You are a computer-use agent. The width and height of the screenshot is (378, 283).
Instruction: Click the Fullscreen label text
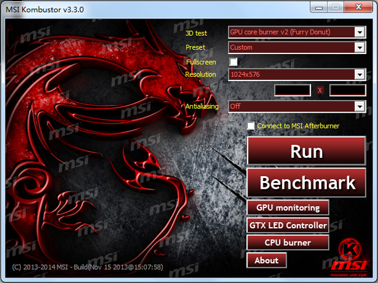click(201, 62)
